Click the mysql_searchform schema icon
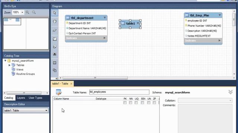This screenshot has height=133, width=238. [x=9, y=61]
